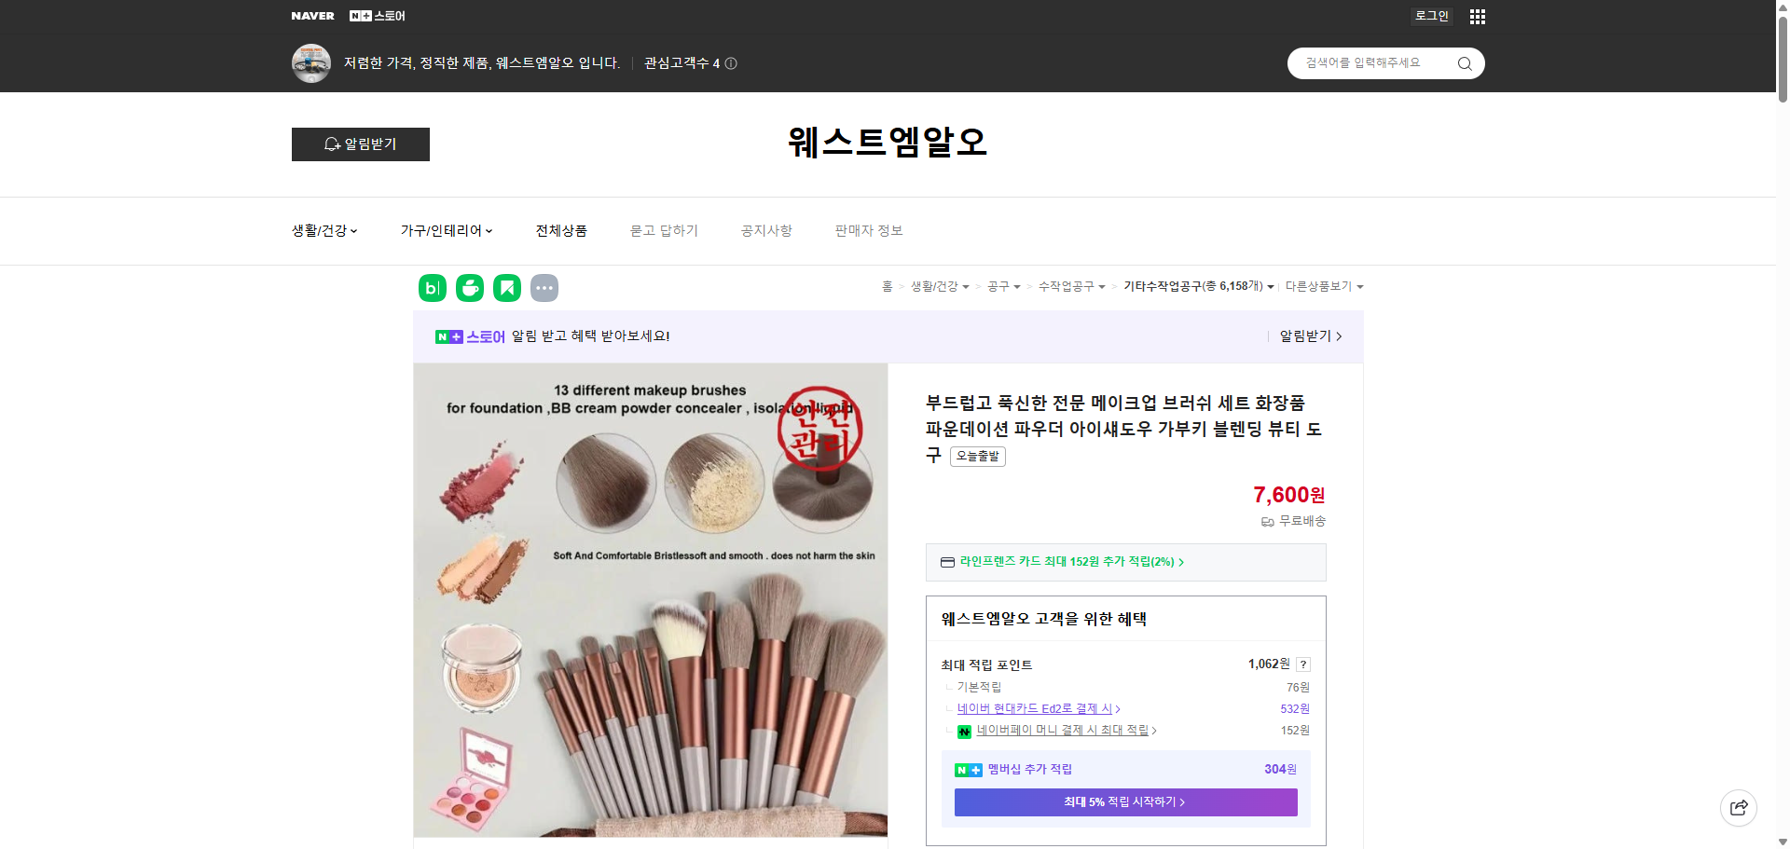Click the floating share arrow icon
The width and height of the screenshot is (1790, 849).
(x=1738, y=807)
